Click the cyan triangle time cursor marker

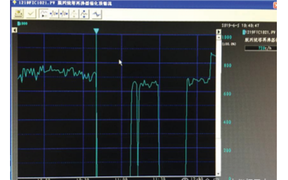96,31
